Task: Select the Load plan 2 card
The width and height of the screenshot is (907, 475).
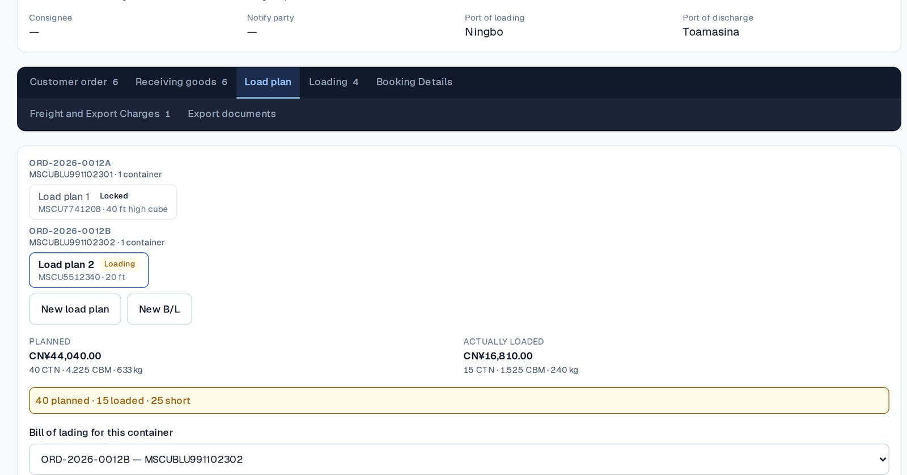Action: (88, 270)
